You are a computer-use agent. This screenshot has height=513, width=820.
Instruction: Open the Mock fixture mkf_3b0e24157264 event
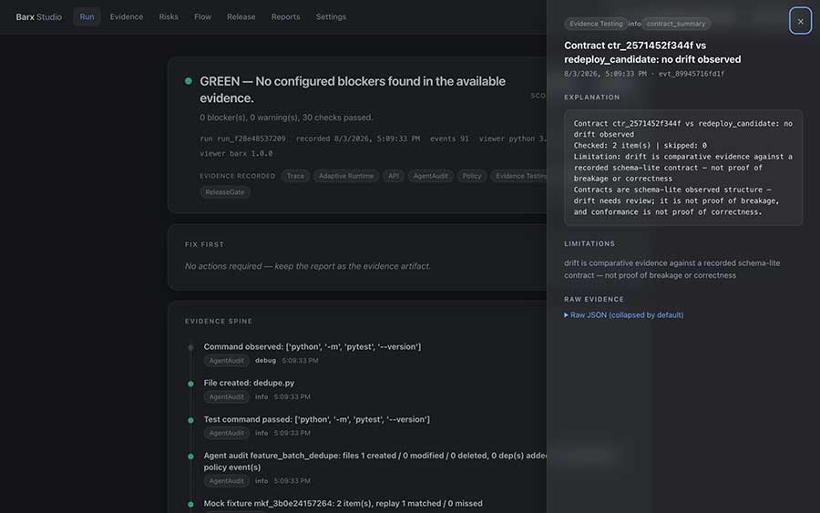tap(343, 504)
